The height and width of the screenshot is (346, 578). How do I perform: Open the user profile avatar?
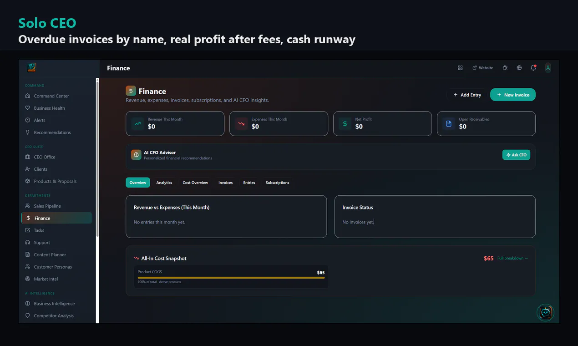[x=548, y=68]
